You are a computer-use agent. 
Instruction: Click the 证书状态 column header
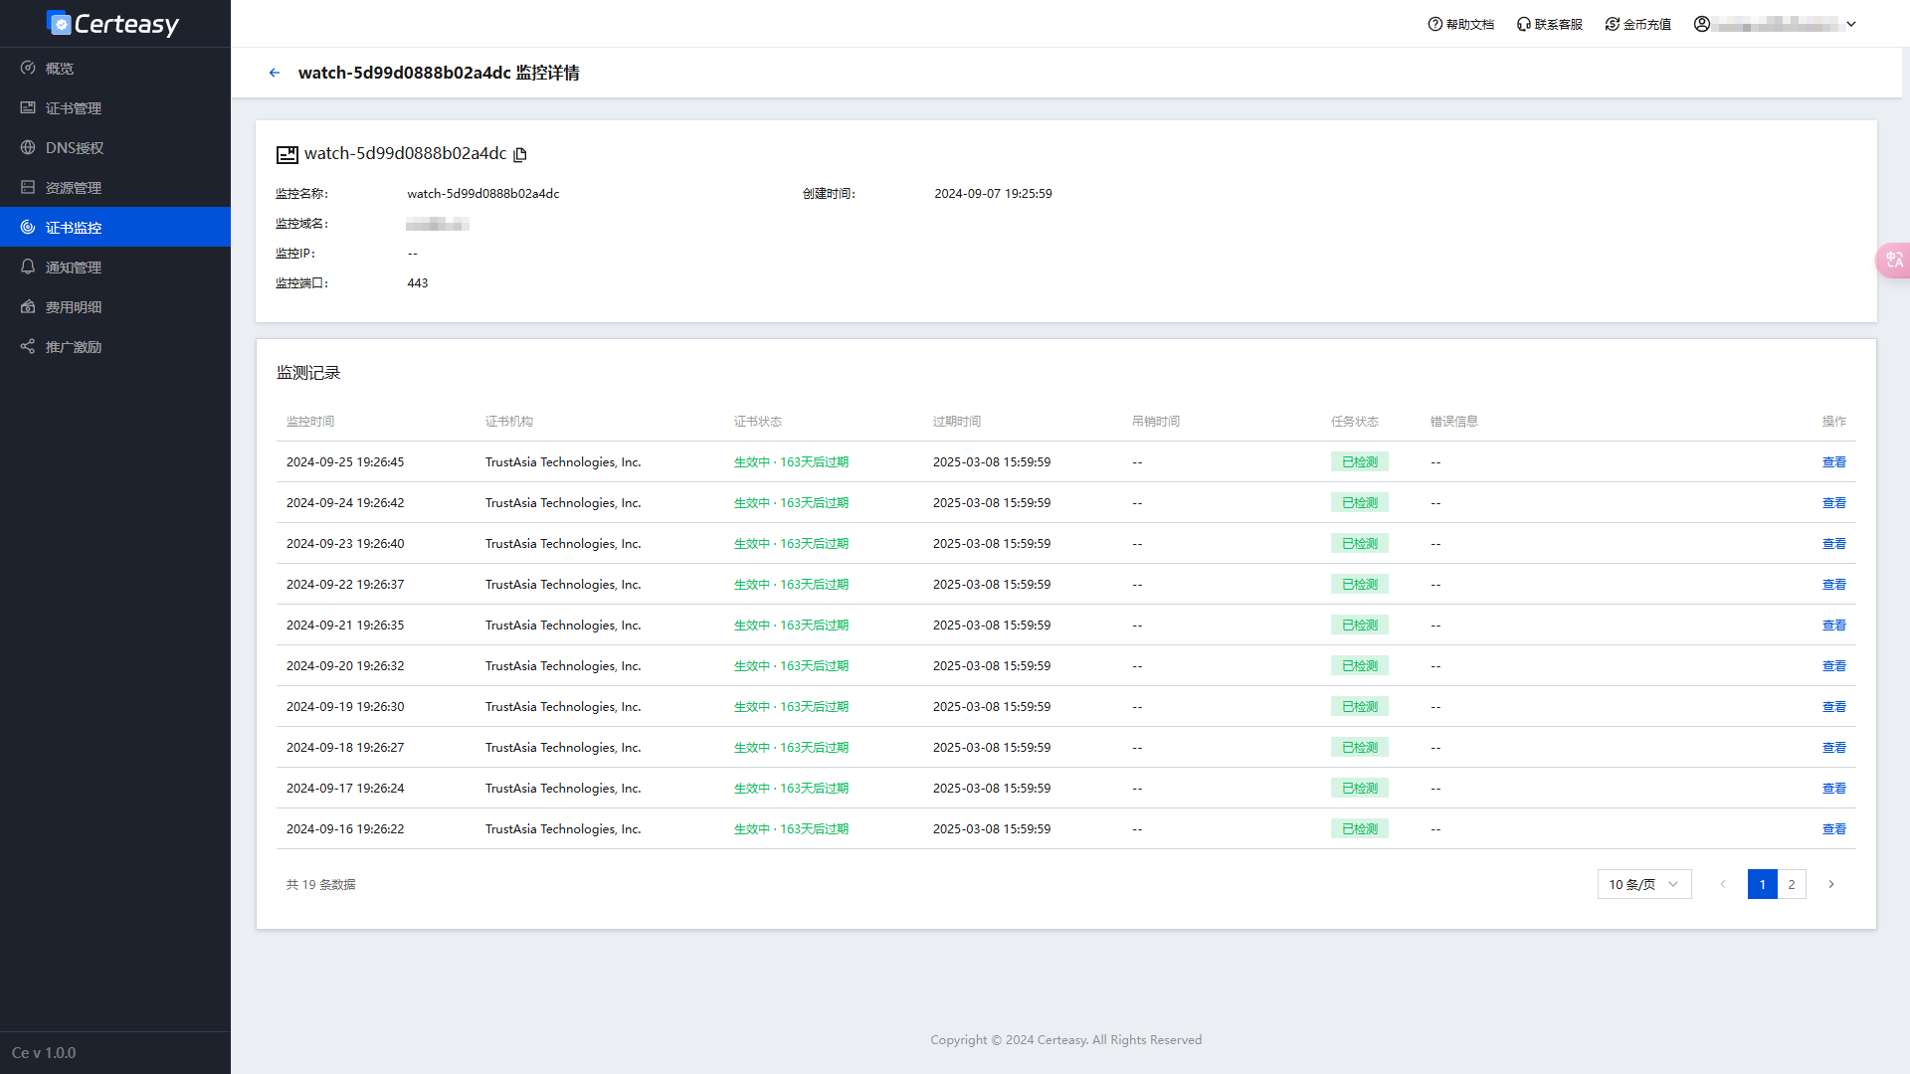(758, 422)
